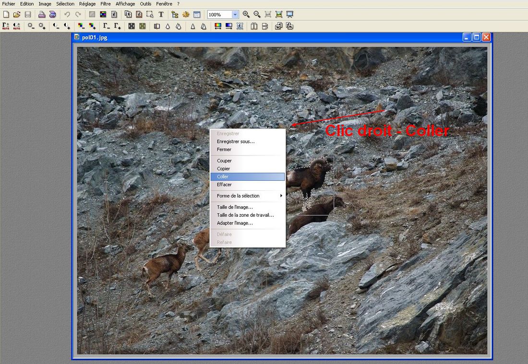Select the Text tool (T icon)
528x364 pixels.
(161, 14)
